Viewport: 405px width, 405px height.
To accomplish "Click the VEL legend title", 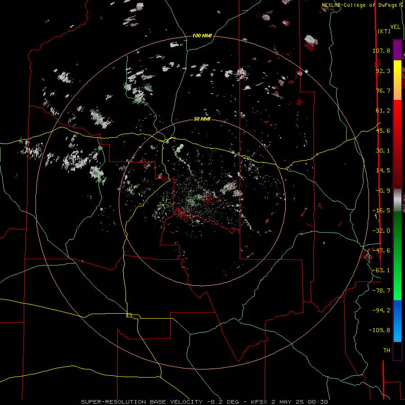I will tap(395, 27).
